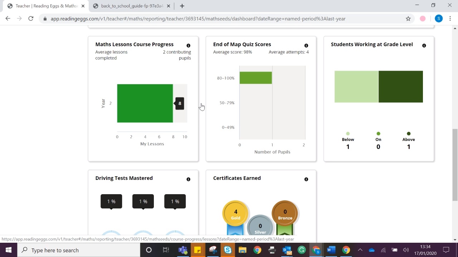Open printer app from taskbar

pyautogui.click(x=272, y=250)
